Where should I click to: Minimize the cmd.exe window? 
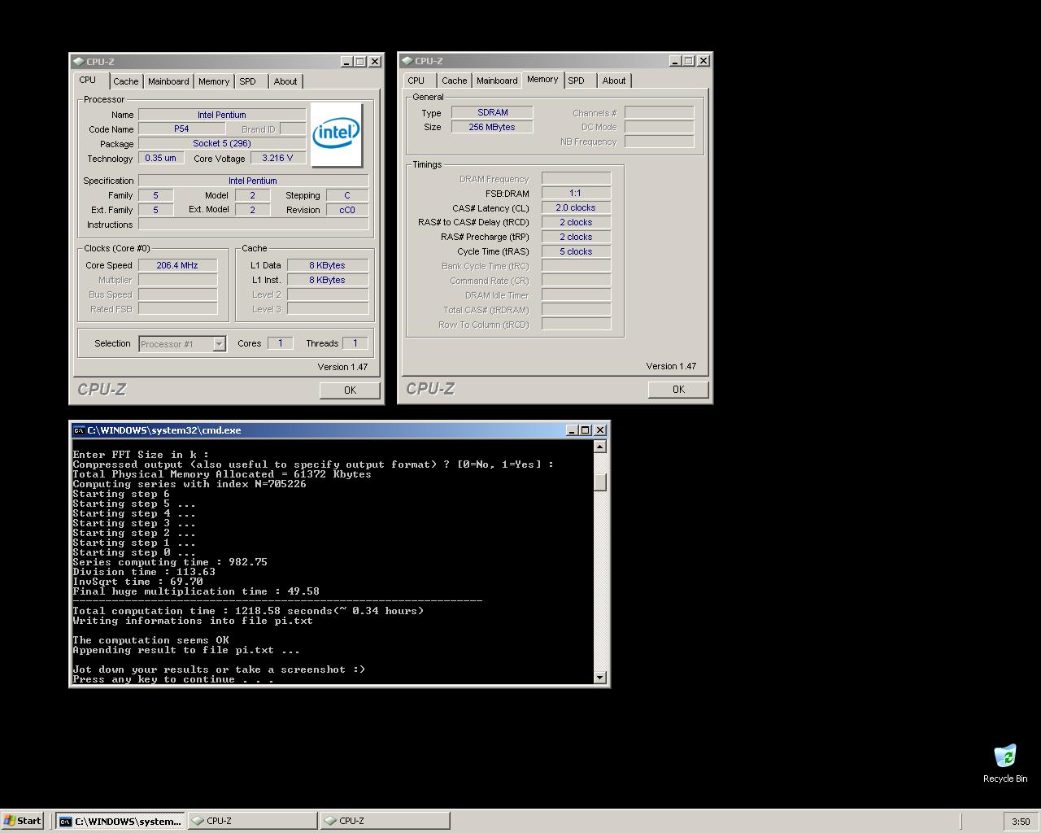click(571, 430)
